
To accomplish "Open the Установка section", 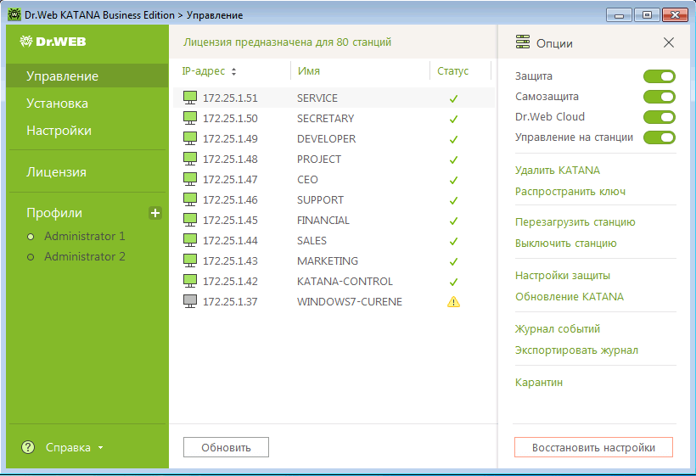I will [57, 104].
